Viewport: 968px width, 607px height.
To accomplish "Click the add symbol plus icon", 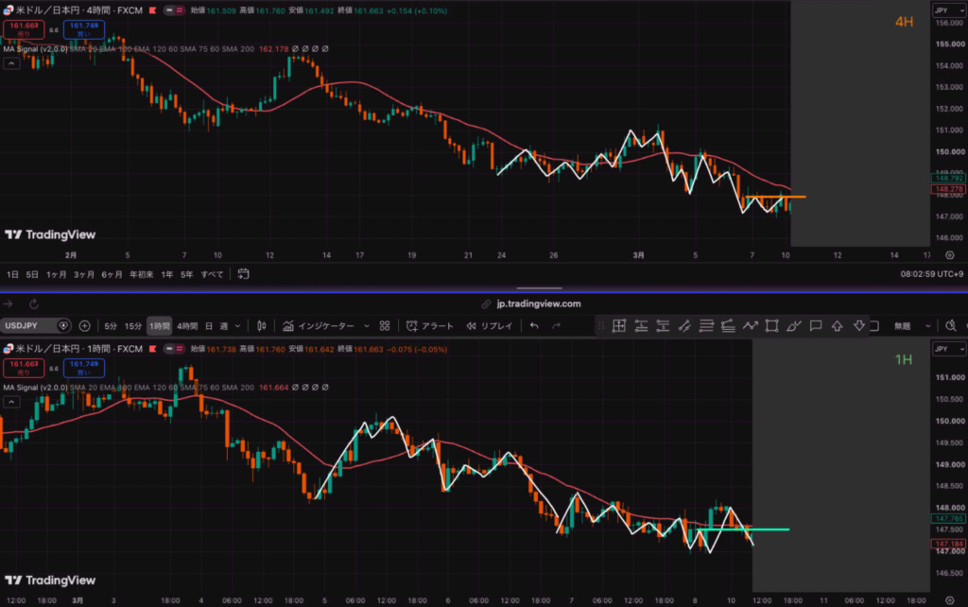I will [84, 325].
